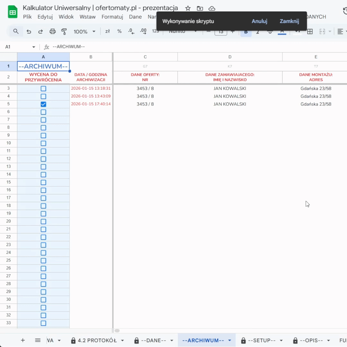The image size is (347, 347).
Task: Expand the --ARCHIWUM-- tab options arrow
Action: 230,341
